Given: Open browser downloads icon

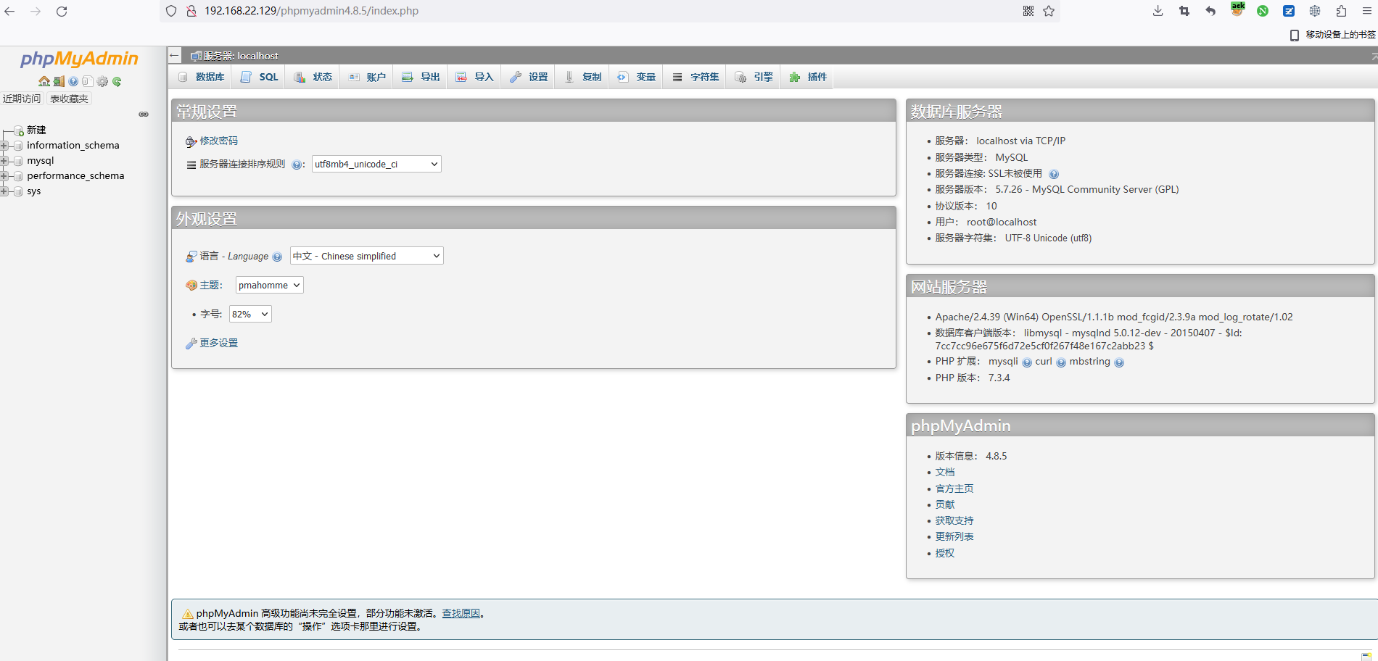Looking at the screenshot, I should point(1158,11).
